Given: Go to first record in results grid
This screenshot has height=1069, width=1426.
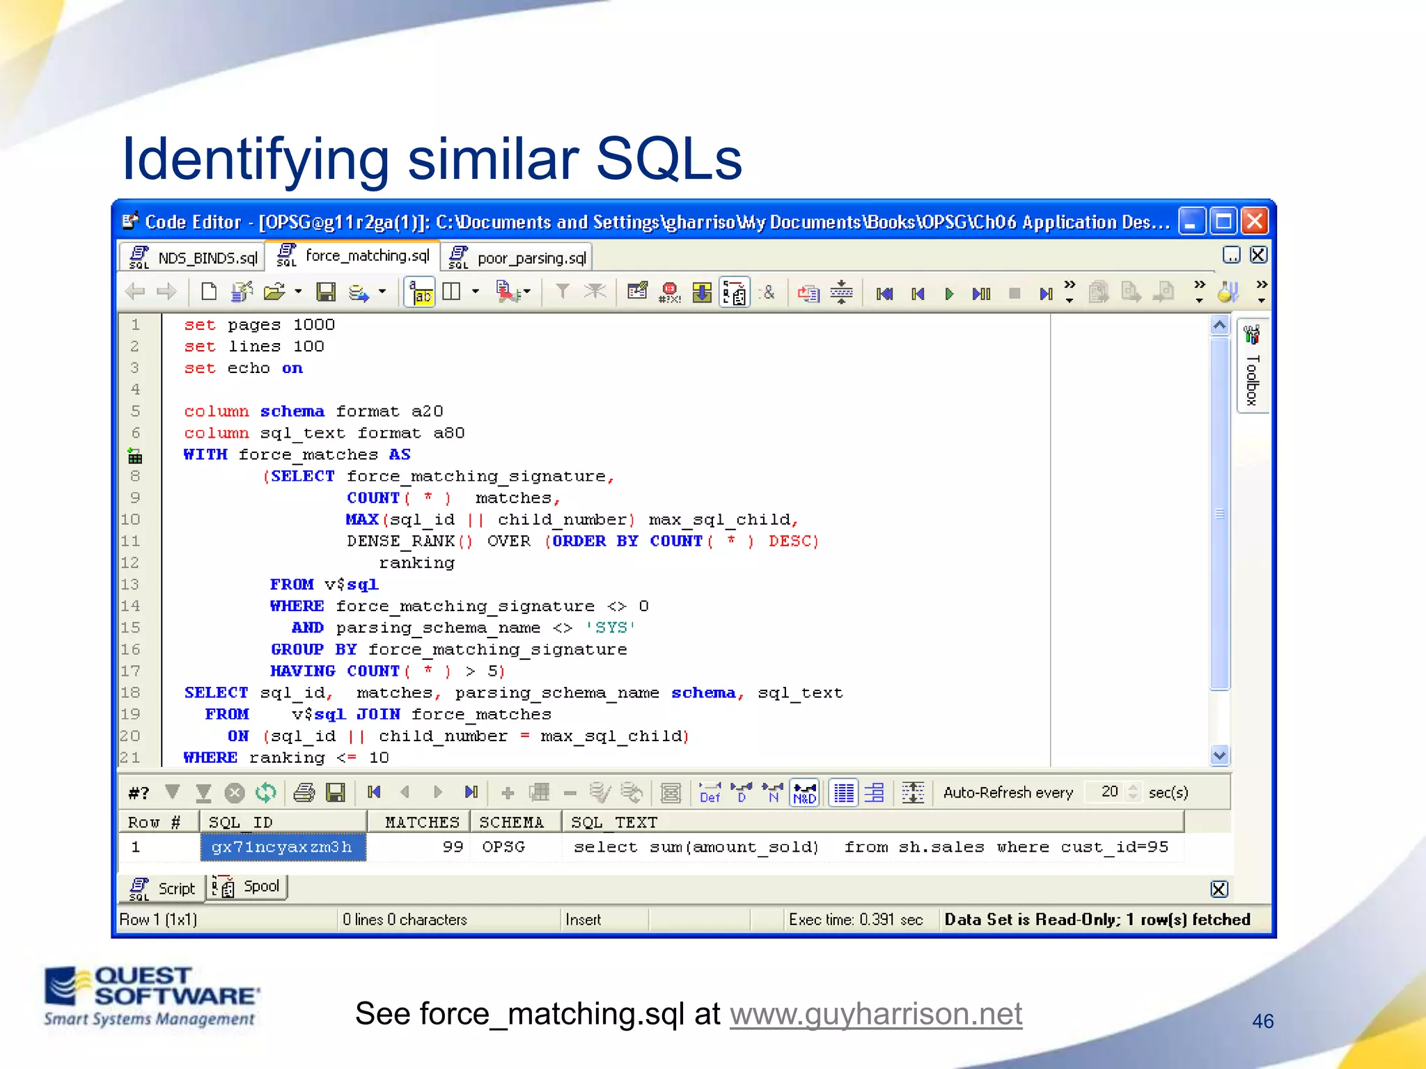Looking at the screenshot, I should coord(374,792).
